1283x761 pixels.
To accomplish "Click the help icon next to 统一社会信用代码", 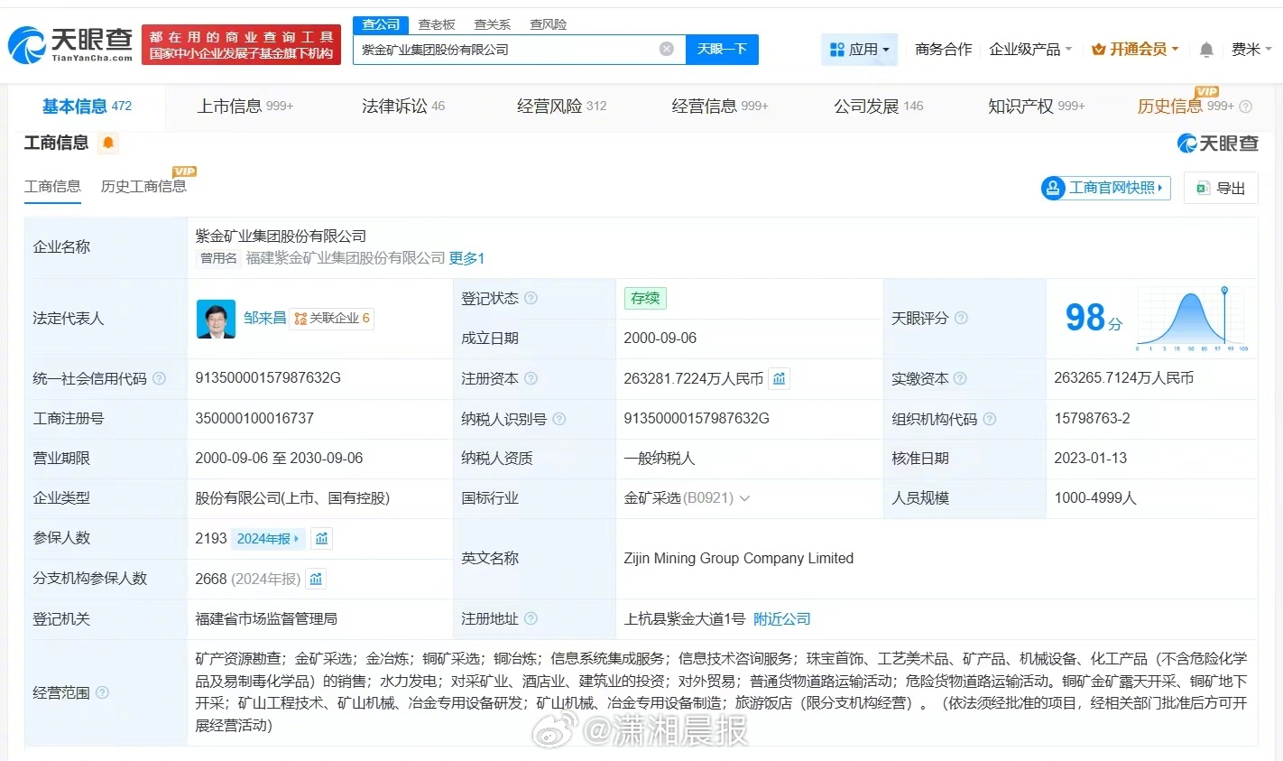I will point(160,378).
